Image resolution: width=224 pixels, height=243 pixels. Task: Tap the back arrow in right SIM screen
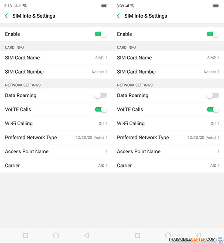[118, 16]
